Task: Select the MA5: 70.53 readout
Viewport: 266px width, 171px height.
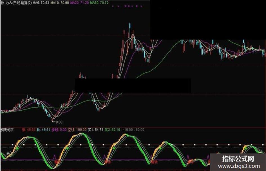Action: pyautogui.click(x=41, y=3)
